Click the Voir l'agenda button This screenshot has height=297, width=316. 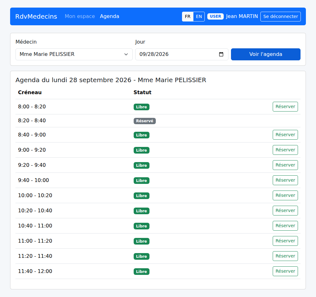(x=266, y=54)
